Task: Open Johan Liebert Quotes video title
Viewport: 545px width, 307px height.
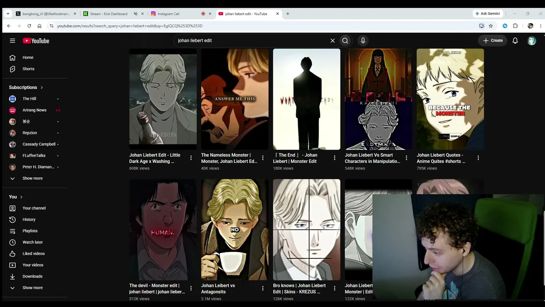Action: [x=441, y=158]
